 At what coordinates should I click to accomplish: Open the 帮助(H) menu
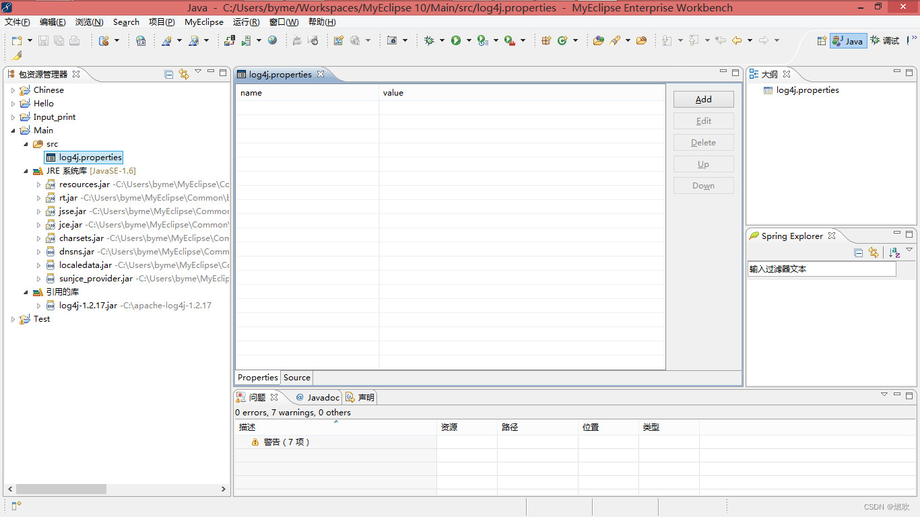coord(322,22)
